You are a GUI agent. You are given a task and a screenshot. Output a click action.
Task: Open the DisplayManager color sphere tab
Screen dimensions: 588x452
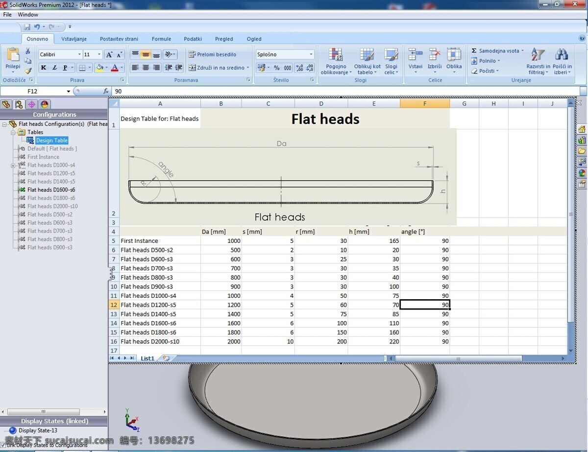pyautogui.click(x=45, y=104)
